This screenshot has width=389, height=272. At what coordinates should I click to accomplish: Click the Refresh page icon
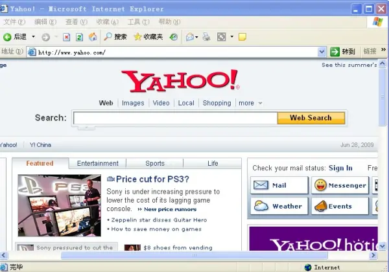[x=79, y=37]
